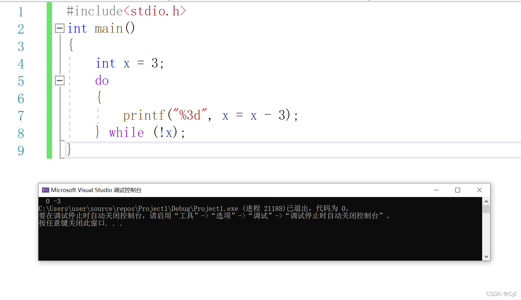Click the value 3 in 'x = 3'
This screenshot has height=300, width=521.
155,63
